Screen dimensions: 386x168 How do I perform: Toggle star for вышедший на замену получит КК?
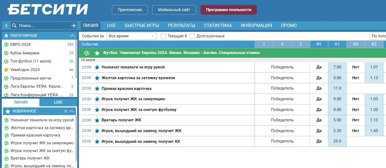(x=97, y=141)
